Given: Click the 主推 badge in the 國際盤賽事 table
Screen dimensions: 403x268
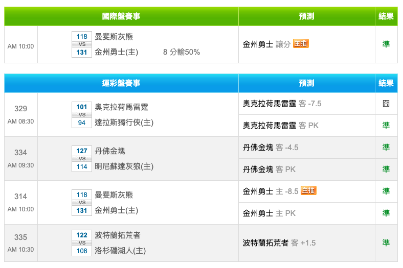Looking at the screenshot, I should (301, 44).
